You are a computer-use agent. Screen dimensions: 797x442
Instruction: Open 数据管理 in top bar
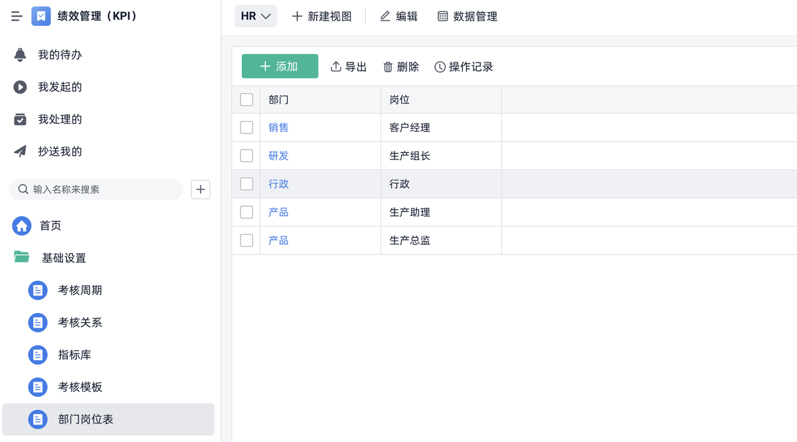(x=467, y=16)
